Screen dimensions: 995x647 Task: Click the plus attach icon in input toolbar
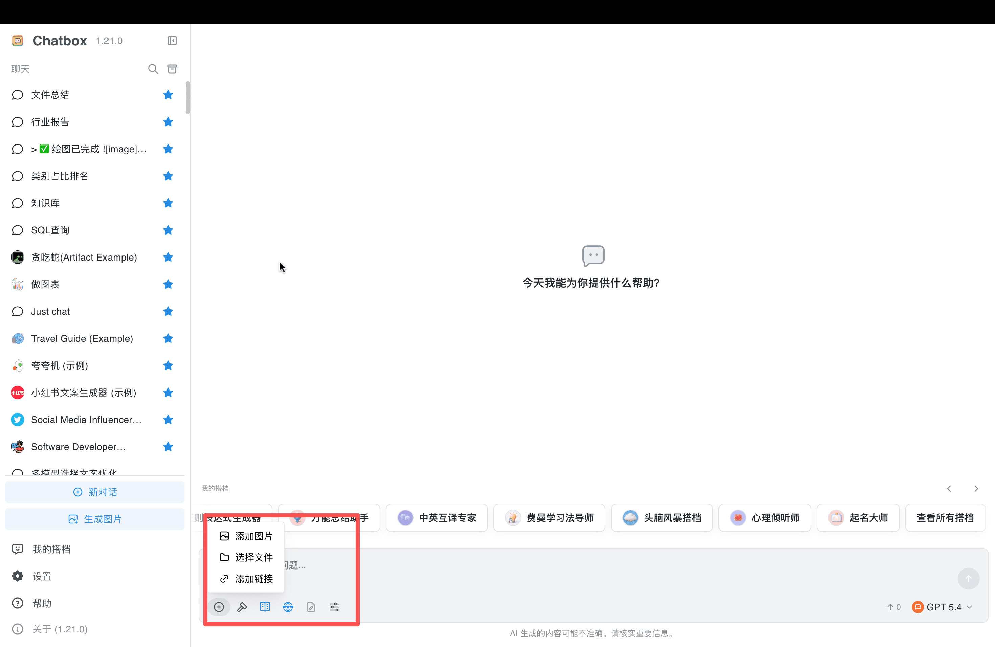click(219, 607)
